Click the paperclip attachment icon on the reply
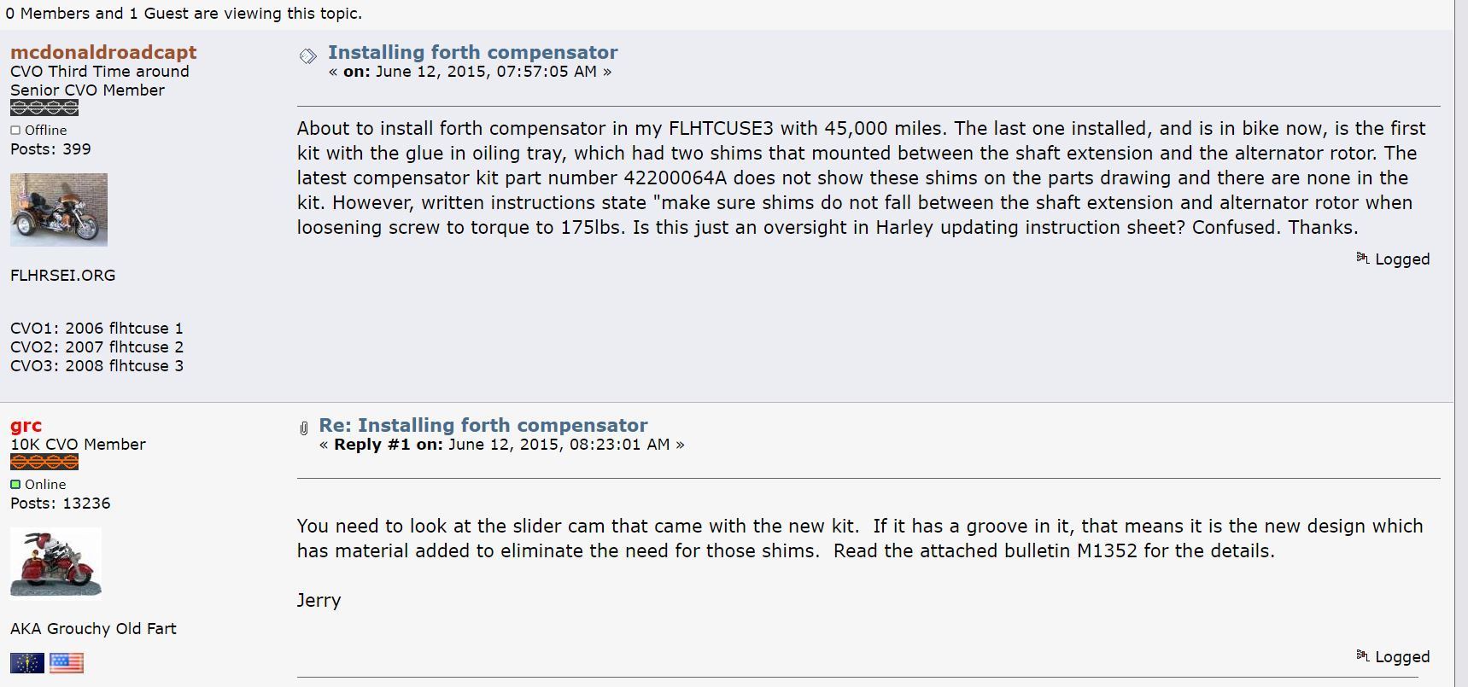Image resolution: width=1468 pixels, height=687 pixels. (303, 428)
